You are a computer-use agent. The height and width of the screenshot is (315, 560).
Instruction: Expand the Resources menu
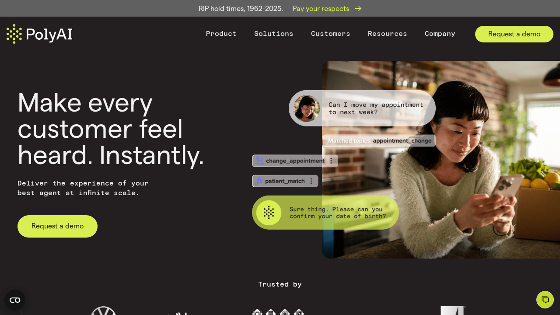click(388, 34)
